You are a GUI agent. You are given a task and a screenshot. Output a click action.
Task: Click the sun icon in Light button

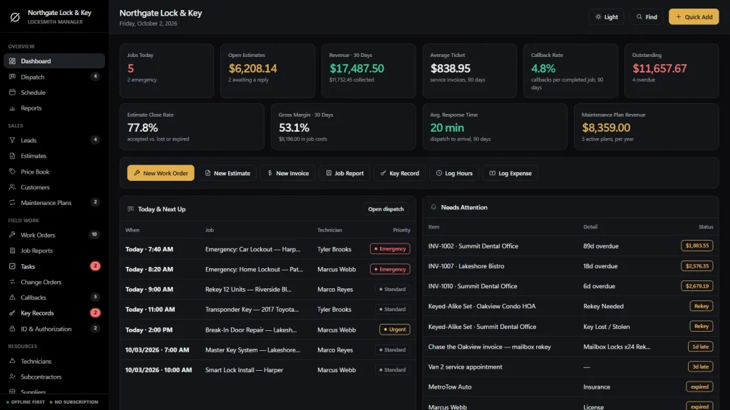(598, 17)
